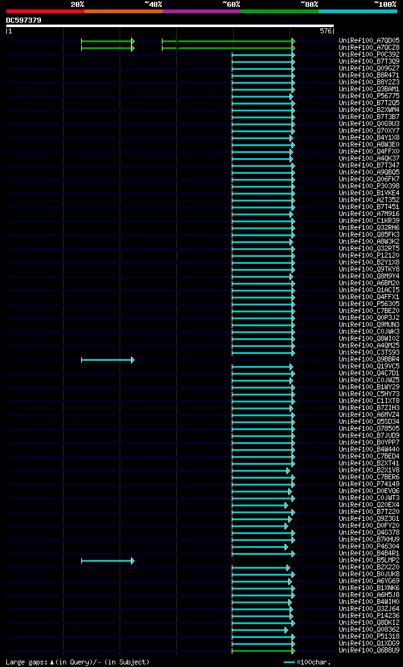Select hit label UniRef100_A7QCZ8

369,48
